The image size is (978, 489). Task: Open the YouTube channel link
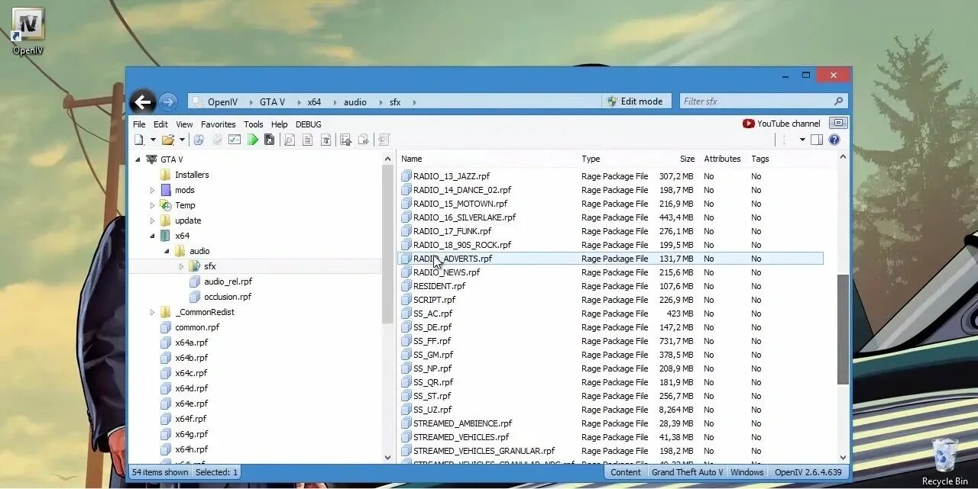(x=789, y=124)
